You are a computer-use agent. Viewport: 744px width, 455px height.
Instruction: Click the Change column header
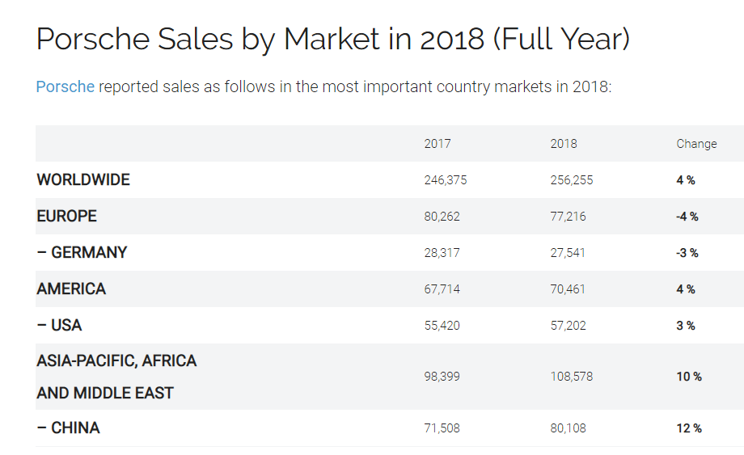[x=696, y=144]
